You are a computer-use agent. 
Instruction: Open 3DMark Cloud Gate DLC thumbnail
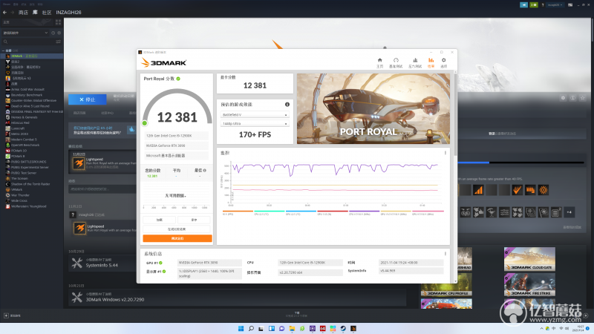point(529,259)
